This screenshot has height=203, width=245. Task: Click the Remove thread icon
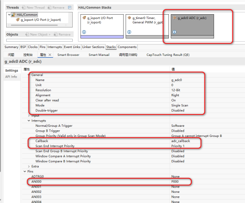pyautogui.click(x=50, y=8)
